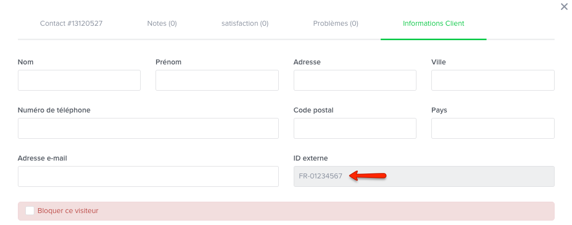
Task: Click the greyed ID externe field FR-01234567
Action: pyautogui.click(x=424, y=176)
